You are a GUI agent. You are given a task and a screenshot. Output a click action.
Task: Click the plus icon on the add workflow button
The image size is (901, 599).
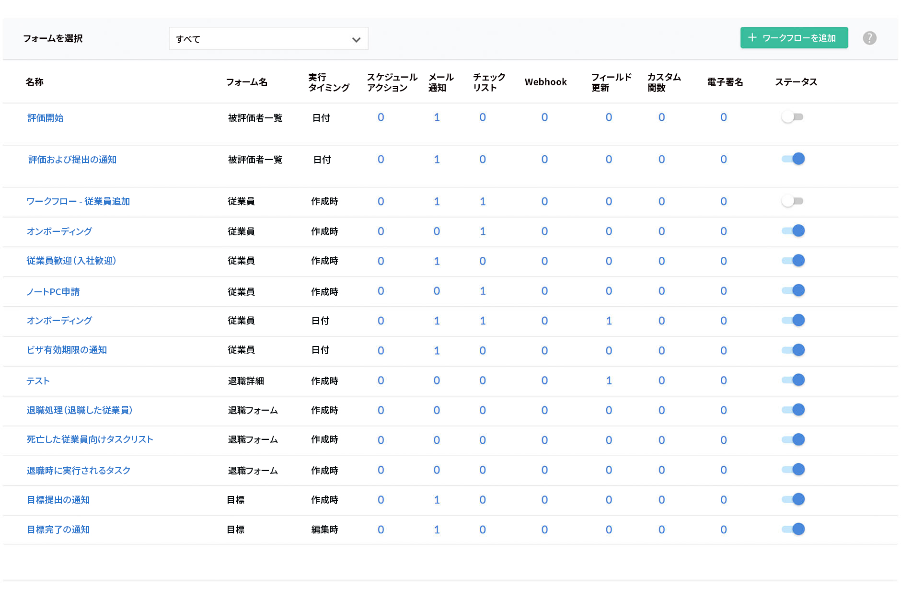pos(752,37)
